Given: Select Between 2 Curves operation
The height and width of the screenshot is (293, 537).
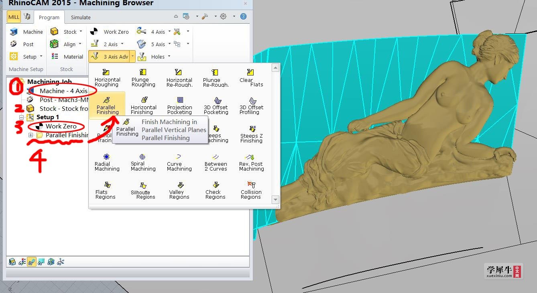Looking at the screenshot, I should (x=216, y=162).
